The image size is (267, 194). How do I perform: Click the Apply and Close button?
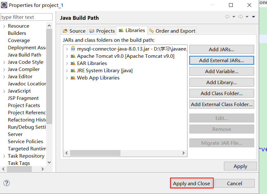tap(192, 183)
